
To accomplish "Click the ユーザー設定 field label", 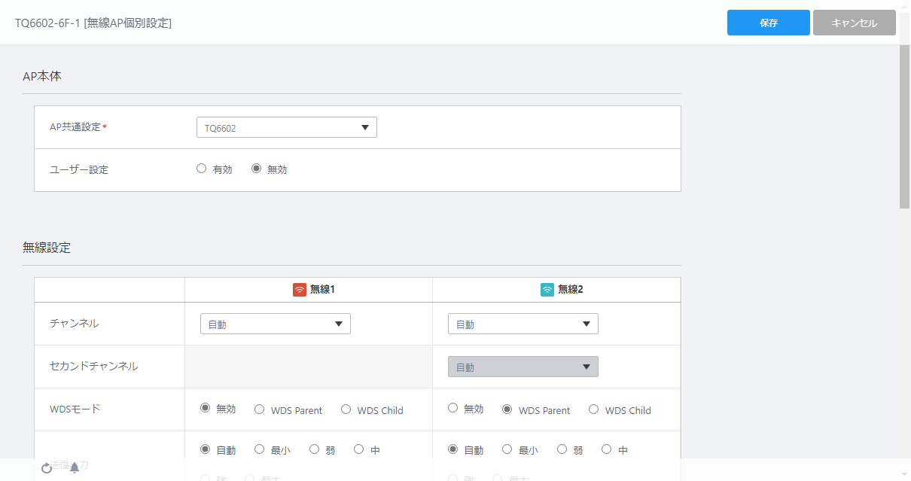I will point(79,169).
